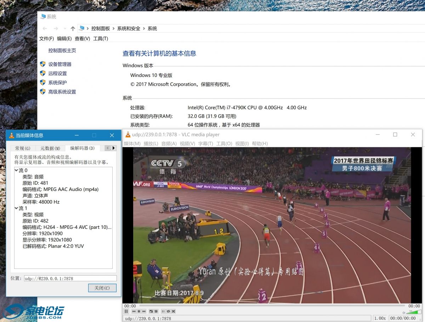Go forward in the 系统 control panel window
425x322 pixels.
point(56,29)
